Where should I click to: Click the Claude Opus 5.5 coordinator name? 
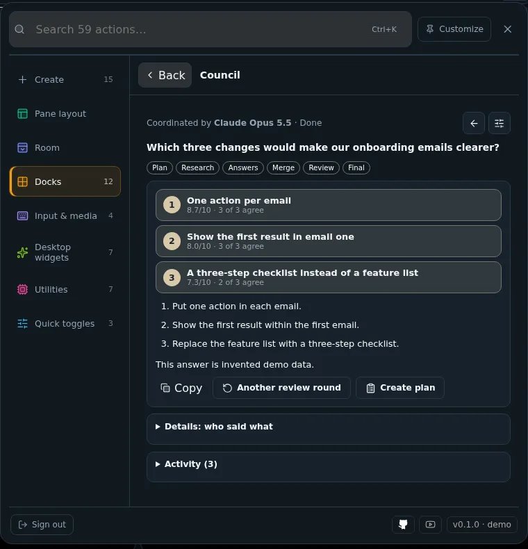pos(252,123)
